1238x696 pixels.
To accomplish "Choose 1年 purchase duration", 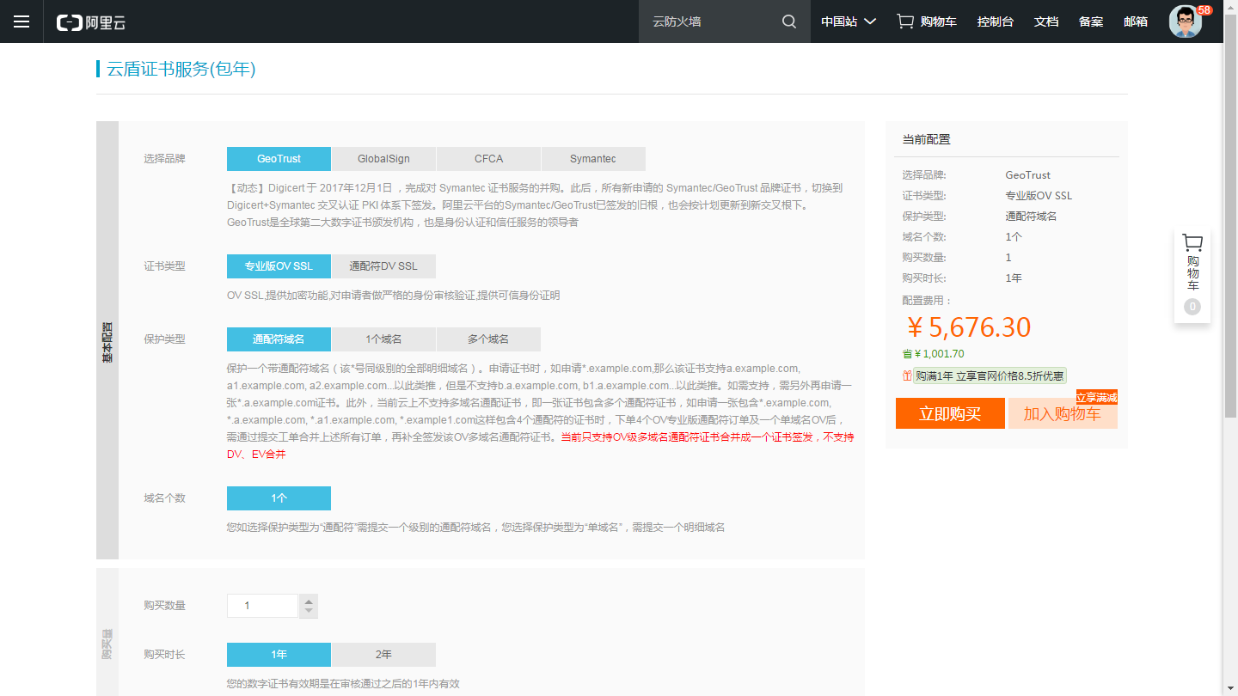I will (279, 655).
